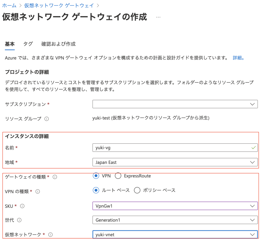261x239 pixels.
Task: Go to the 確認および作成 tab
Action: (x=58, y=44)
